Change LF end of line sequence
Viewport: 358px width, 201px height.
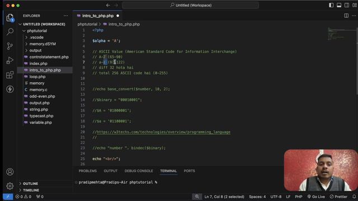pos(288,197)
